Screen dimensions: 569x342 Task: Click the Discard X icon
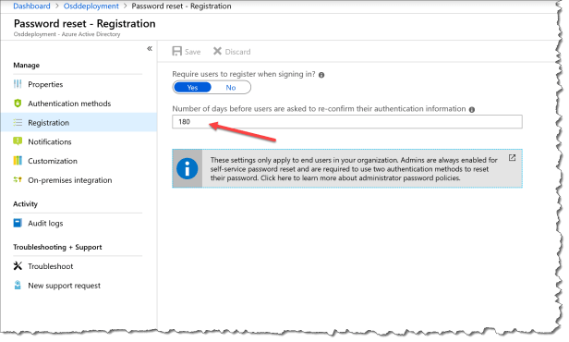click(x=217, y=51)
